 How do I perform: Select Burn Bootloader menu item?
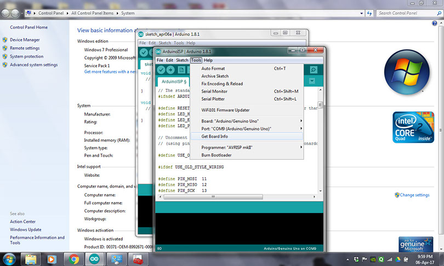click(247, 155)
